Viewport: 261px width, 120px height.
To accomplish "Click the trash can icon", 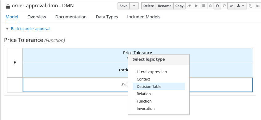I will coord(211,6).
